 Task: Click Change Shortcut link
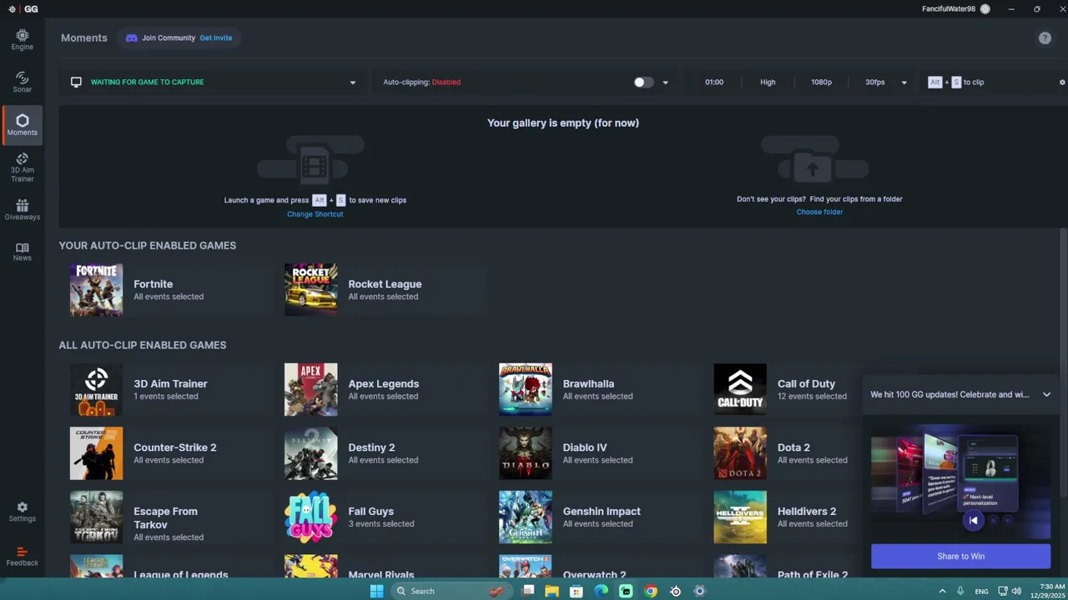[x=315, y=214]
